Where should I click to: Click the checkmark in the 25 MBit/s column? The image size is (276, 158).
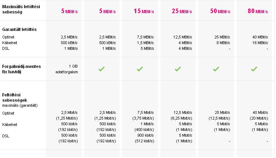[178, 69]
